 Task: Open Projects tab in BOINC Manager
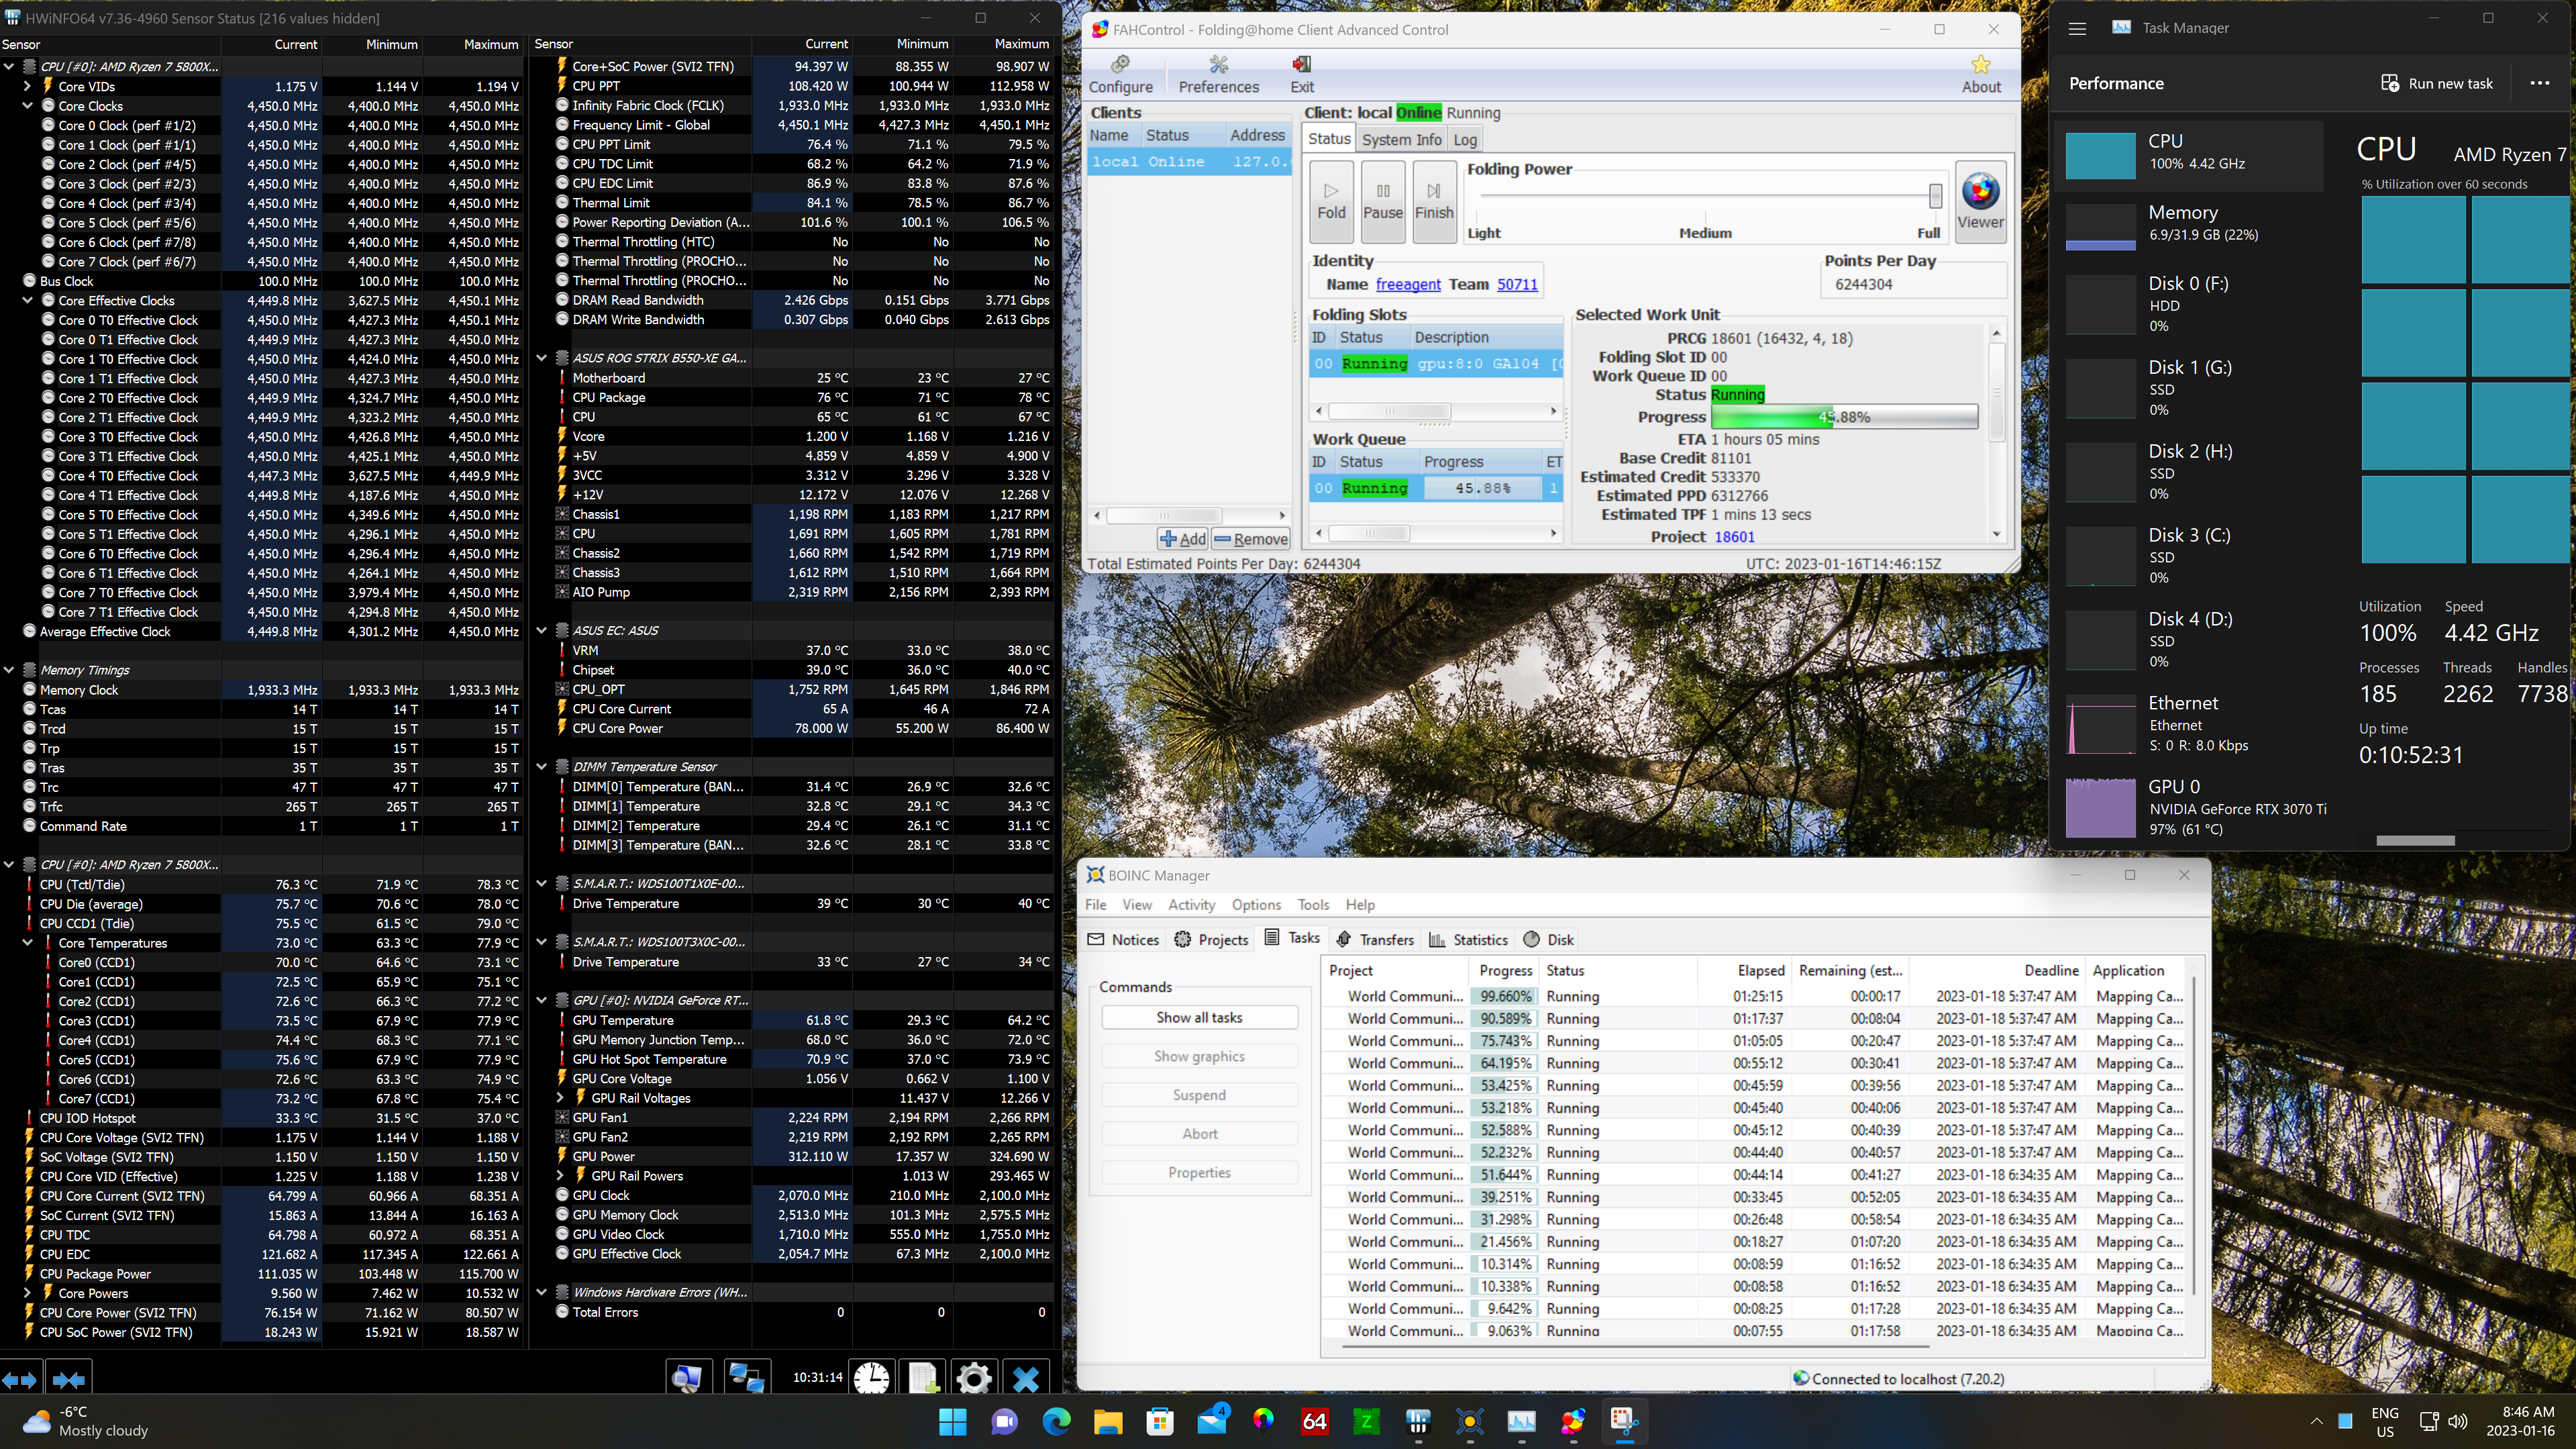coord(1211,939)
